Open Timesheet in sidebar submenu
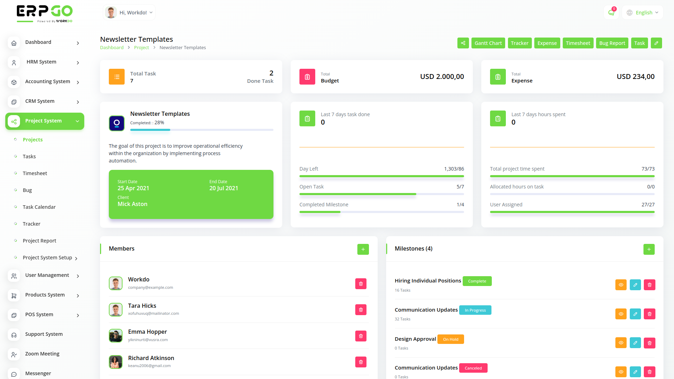The width and height of the screenshot is (674, 379). coord(35,173)
